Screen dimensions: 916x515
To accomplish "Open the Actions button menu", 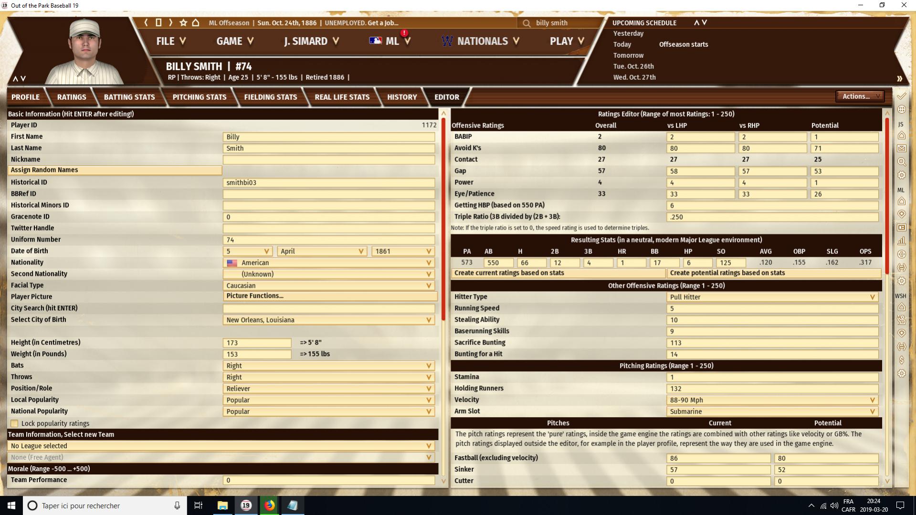I will pyautogui.click(x=860, y=96).
